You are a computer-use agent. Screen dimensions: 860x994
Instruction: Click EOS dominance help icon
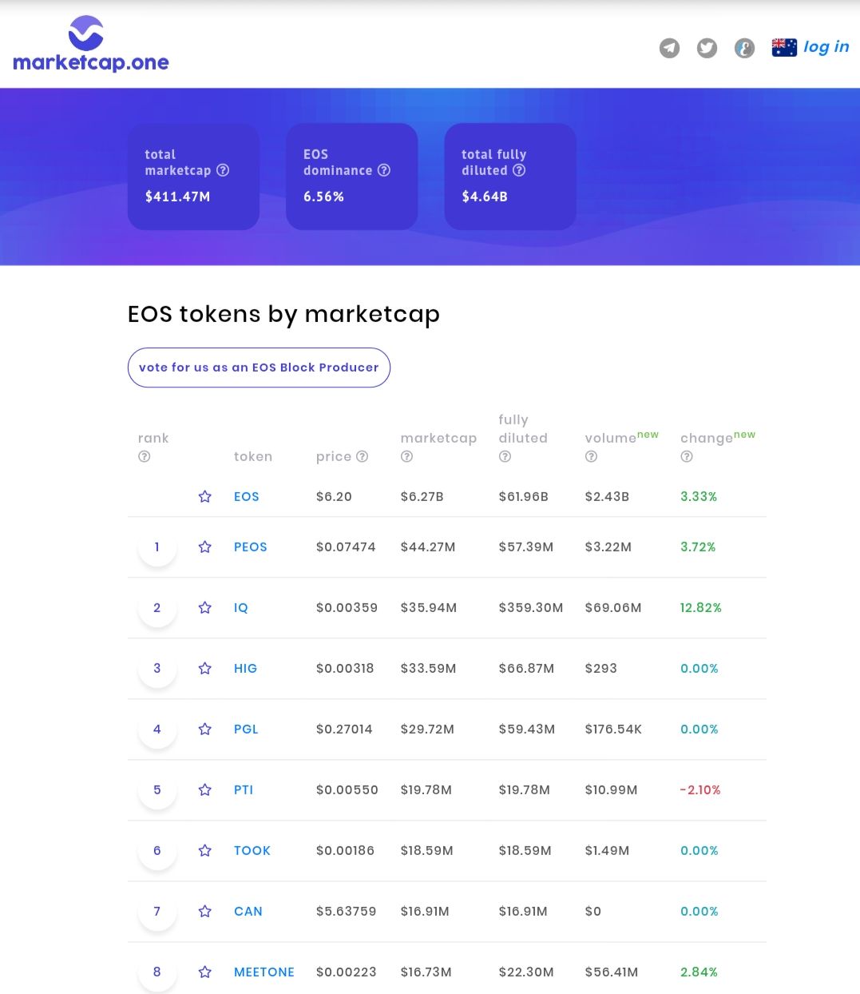[384, 170]
